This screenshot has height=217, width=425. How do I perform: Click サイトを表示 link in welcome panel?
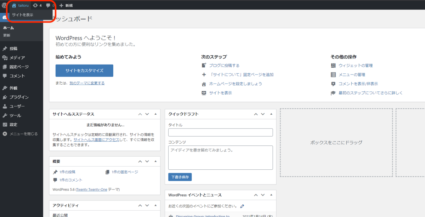[220, 93]
